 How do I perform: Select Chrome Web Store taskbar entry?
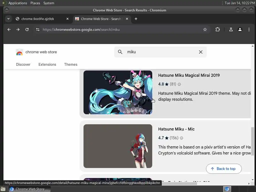point(29,189)
